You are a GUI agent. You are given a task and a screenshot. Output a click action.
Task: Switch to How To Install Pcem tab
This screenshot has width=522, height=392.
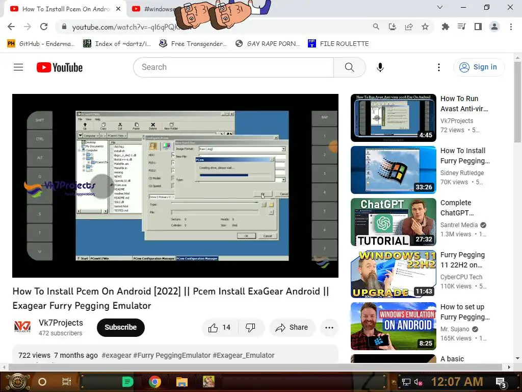tap(66, 9)
